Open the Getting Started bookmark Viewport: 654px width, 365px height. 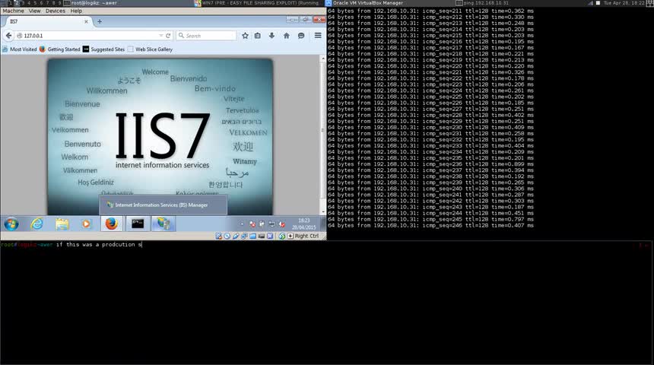coord(59,49)
